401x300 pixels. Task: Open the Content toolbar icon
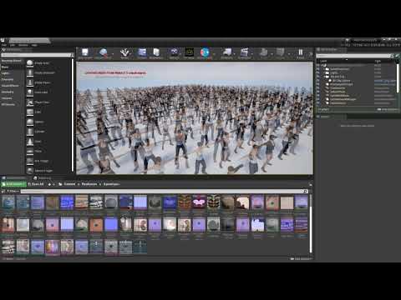pyautogui.click(x=142, y=52)
